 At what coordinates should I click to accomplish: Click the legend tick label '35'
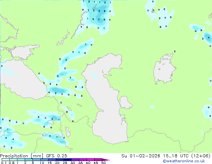coord(80,163)
